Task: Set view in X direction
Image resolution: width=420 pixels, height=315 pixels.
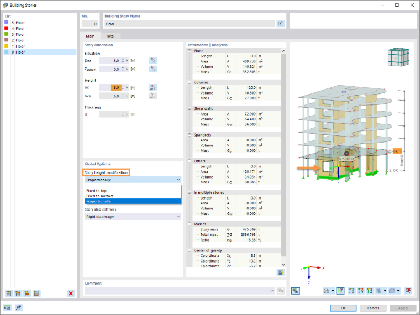Action: tap(351, 291)
